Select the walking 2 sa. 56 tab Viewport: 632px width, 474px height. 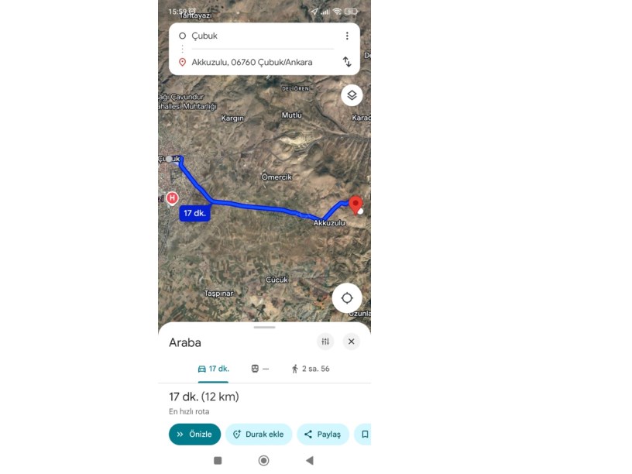311,369
